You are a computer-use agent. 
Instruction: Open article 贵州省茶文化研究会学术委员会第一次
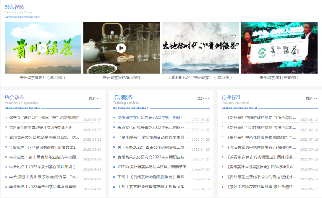pyautogui.click(x=44, y=137)
